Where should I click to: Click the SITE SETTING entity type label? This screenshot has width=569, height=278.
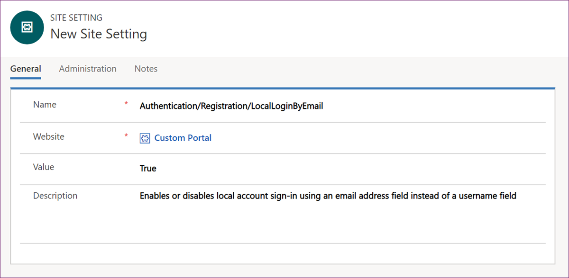[x=76, y=18]
